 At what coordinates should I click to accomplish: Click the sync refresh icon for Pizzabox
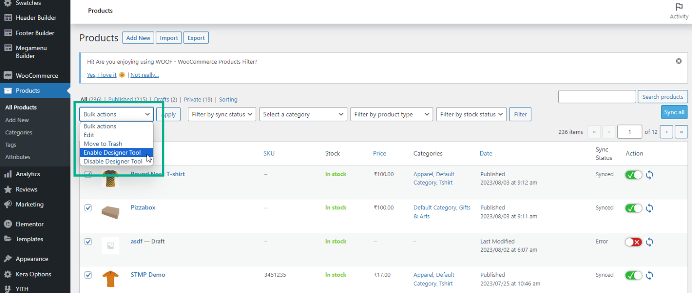coord(649,208)
